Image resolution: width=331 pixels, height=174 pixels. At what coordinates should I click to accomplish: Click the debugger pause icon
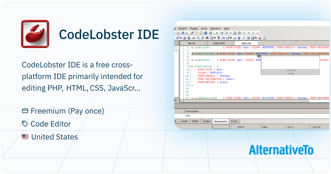[253, 33]
